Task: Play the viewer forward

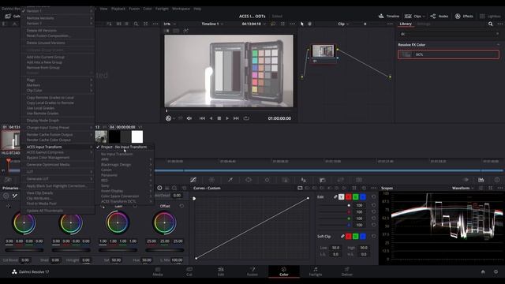Action: (227, 118)
